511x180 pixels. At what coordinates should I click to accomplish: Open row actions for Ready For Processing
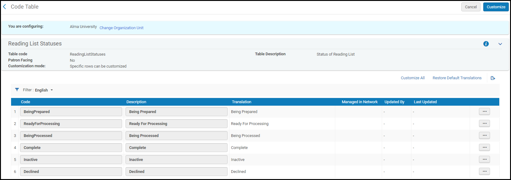pos(484,123)
